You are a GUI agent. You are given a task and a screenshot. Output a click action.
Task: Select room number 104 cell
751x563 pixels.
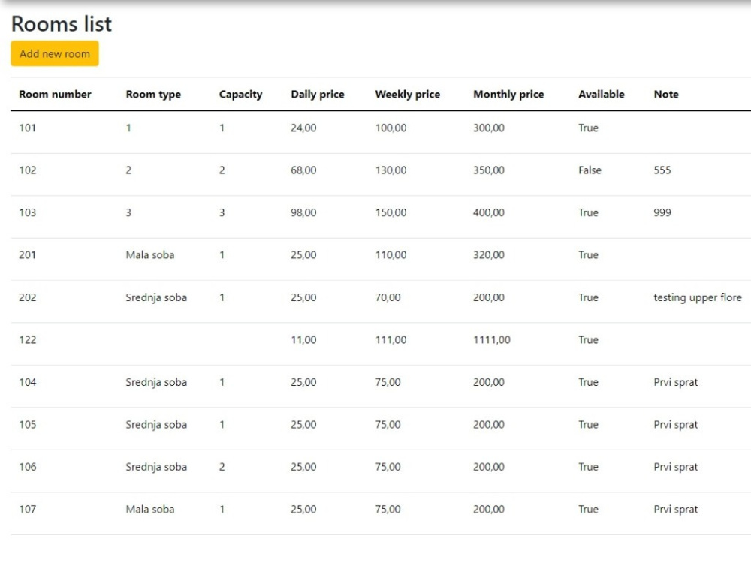pos(27,382)
